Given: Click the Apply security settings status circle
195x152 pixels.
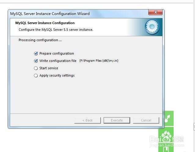Looking at the screenshot, I should pyautogui.click(x=36, y=75).
